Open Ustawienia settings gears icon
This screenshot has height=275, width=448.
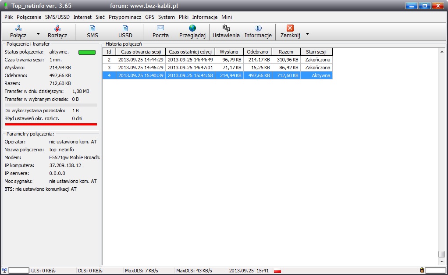click(226, 28)
